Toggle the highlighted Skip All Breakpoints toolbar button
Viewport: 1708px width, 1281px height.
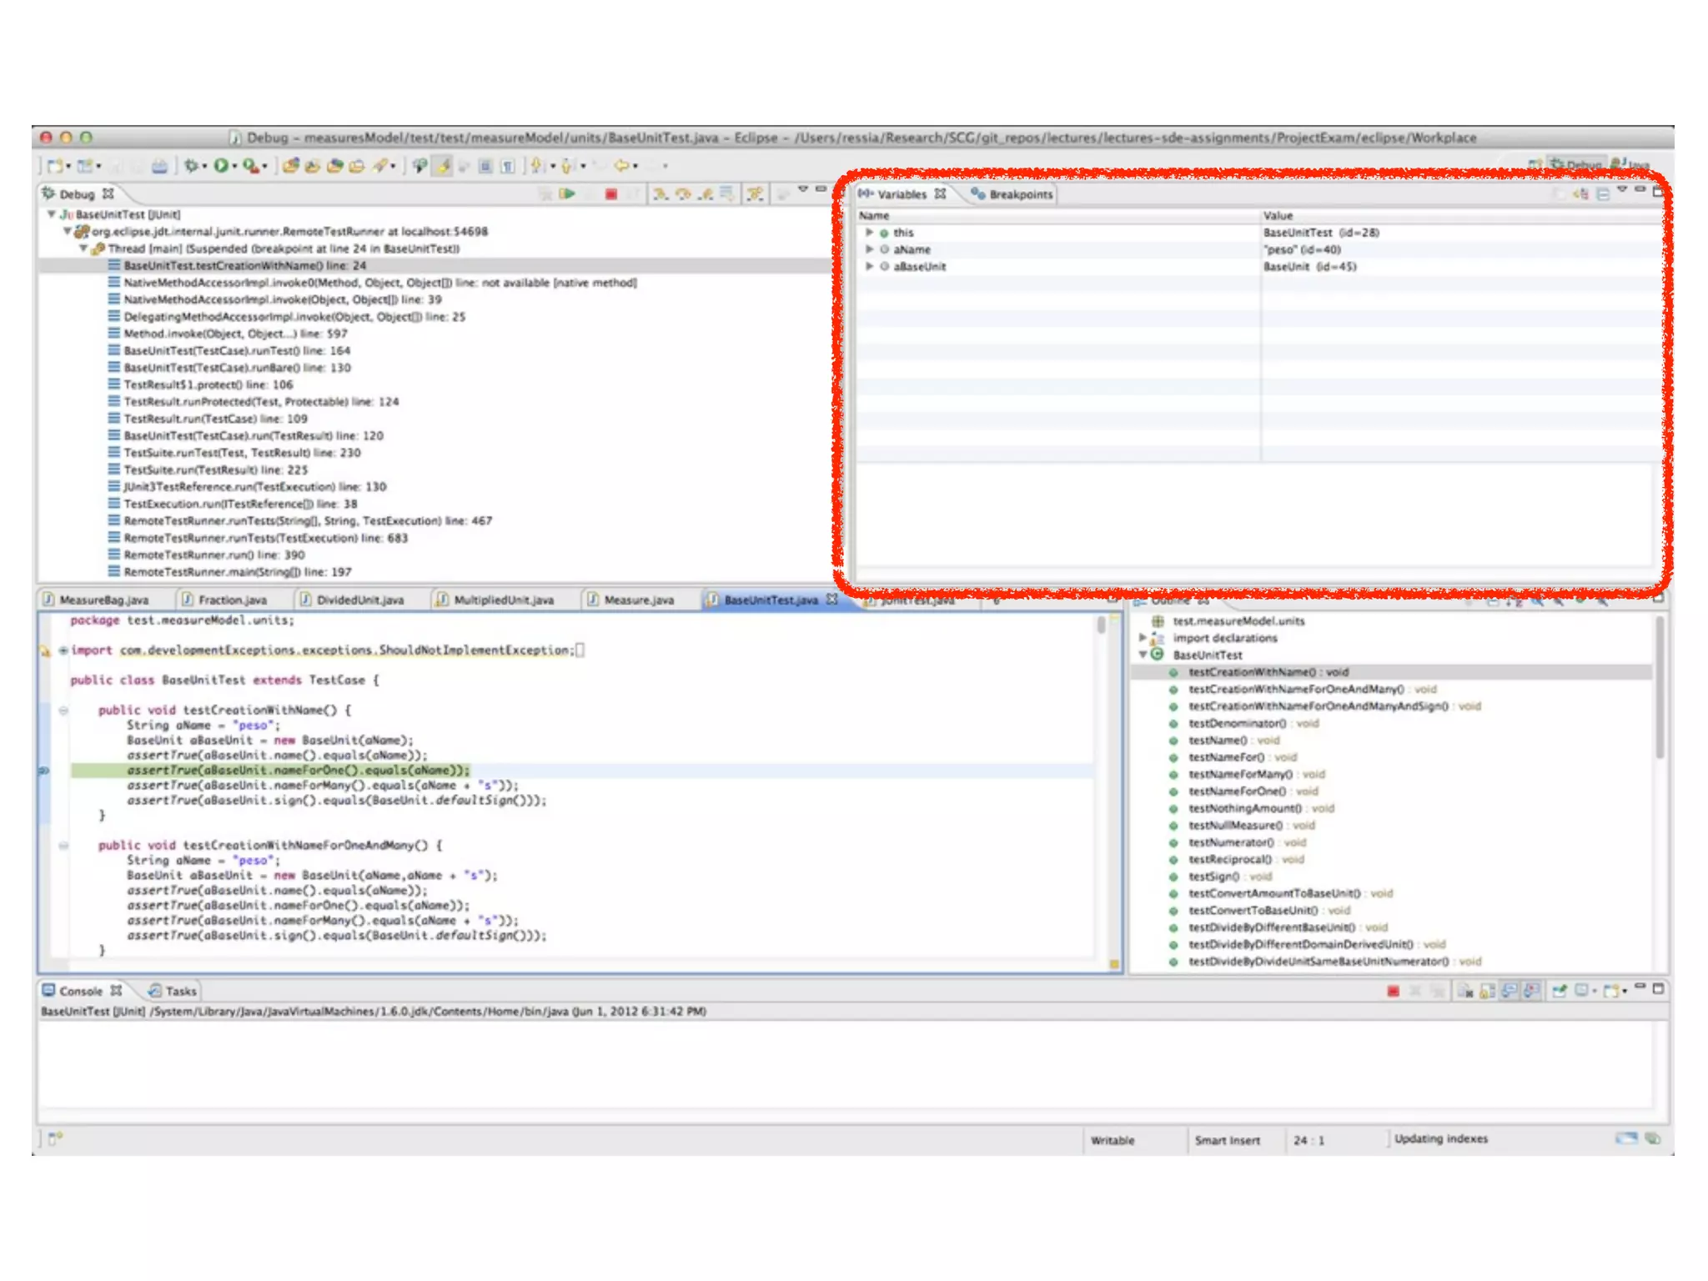[x=444, y=166]
